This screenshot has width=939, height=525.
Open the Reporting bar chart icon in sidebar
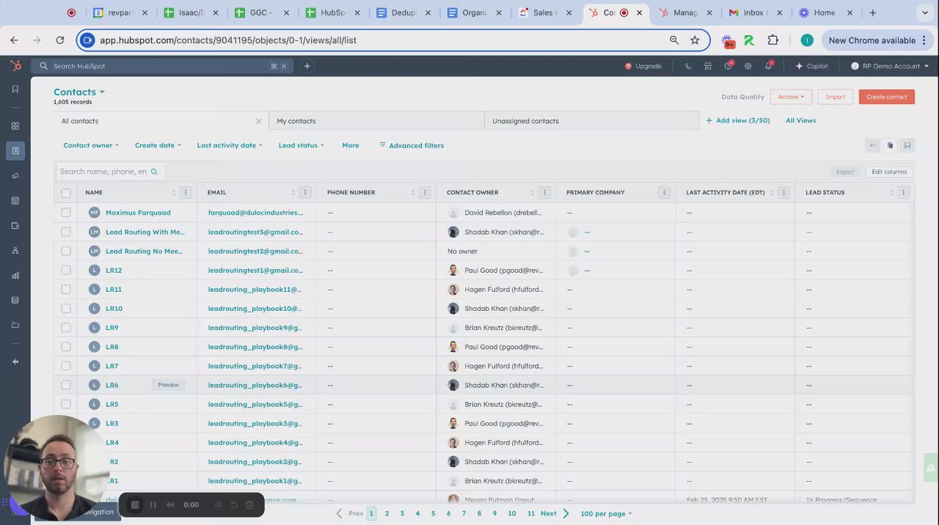[x=15, y=276]
